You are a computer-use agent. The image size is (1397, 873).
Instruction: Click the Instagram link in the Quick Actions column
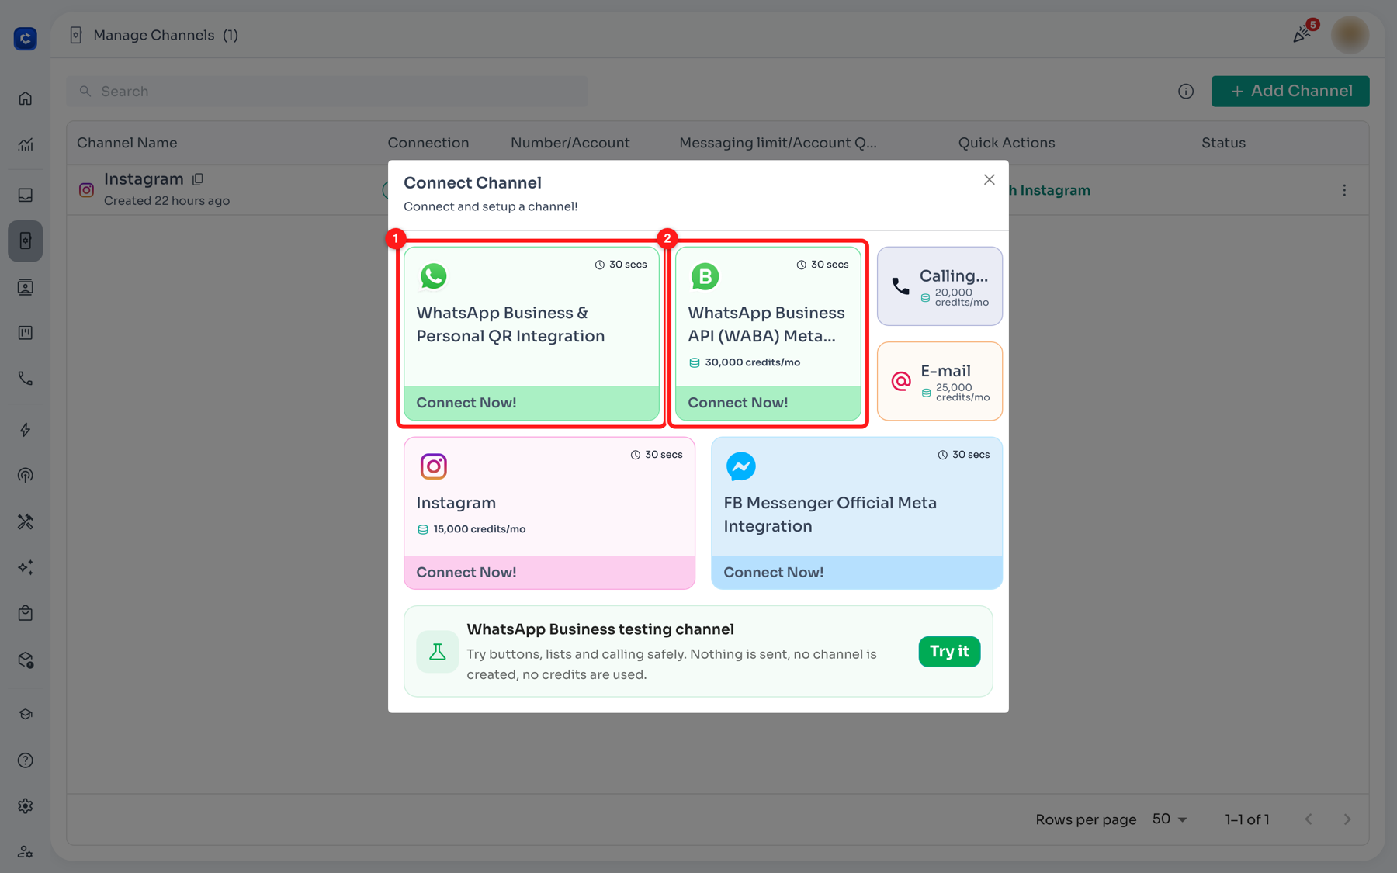pyautogui.click(x=1049, y=190)
